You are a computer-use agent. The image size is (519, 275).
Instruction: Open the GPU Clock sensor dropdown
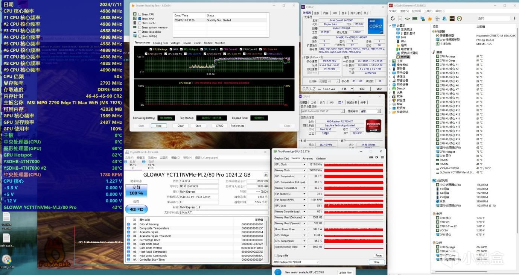(304, 164)
